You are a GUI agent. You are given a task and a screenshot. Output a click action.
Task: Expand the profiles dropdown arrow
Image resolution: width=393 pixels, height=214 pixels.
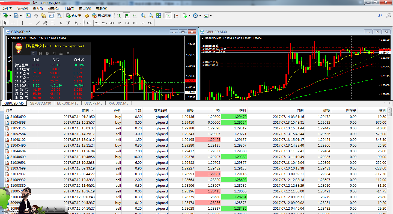click(20, 16)
